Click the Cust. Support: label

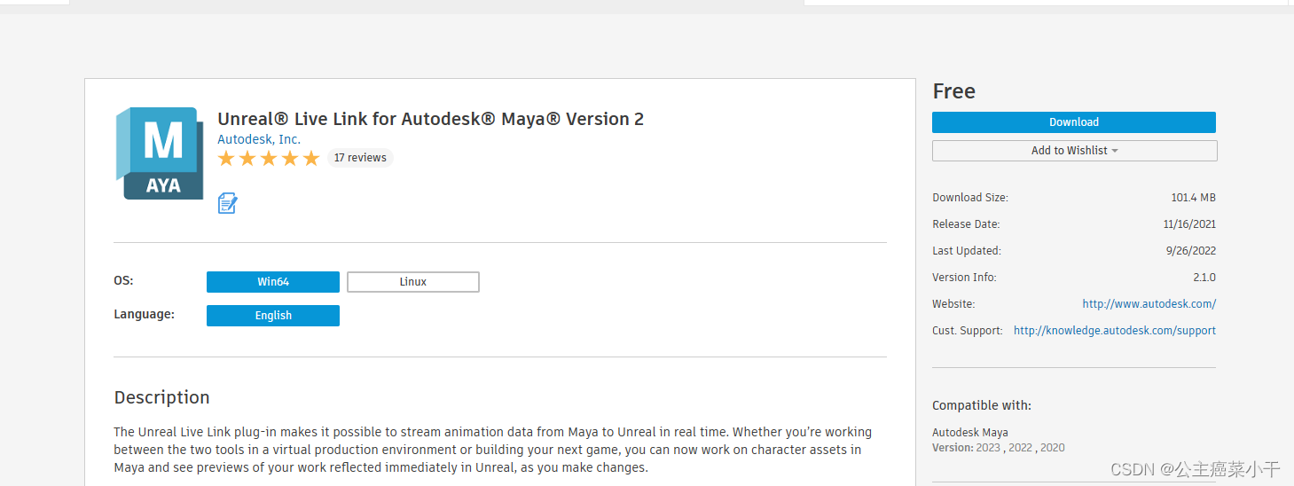click(968, 331)
